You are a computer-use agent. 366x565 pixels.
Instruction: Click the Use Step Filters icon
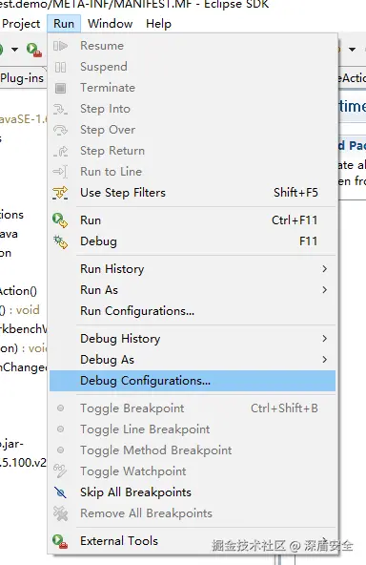tap(60, 193)
